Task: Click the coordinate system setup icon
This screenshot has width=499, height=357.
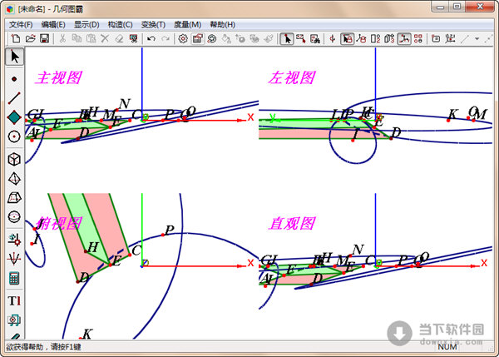Action: (450, 39)
